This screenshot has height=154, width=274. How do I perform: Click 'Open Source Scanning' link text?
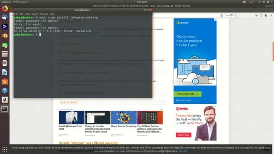pos(124,126)
